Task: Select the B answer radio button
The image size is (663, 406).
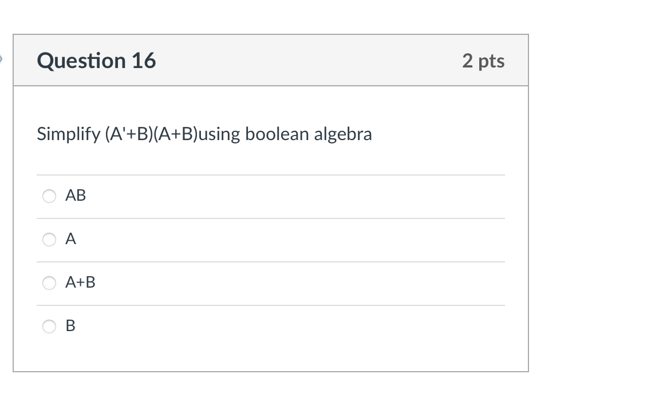Action: (49, 327)
